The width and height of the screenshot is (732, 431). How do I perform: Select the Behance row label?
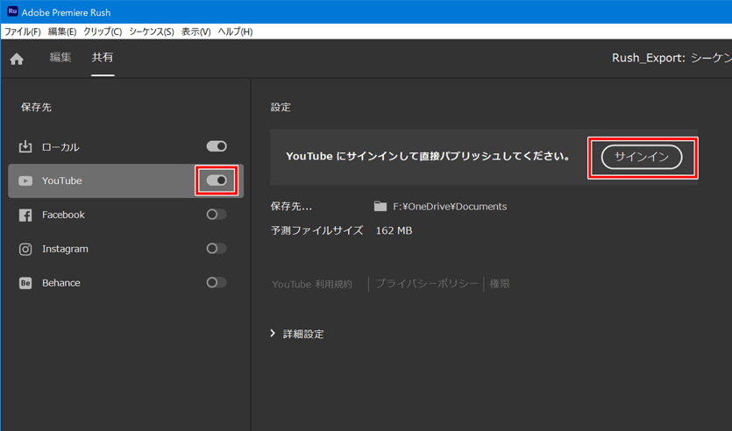61,283
